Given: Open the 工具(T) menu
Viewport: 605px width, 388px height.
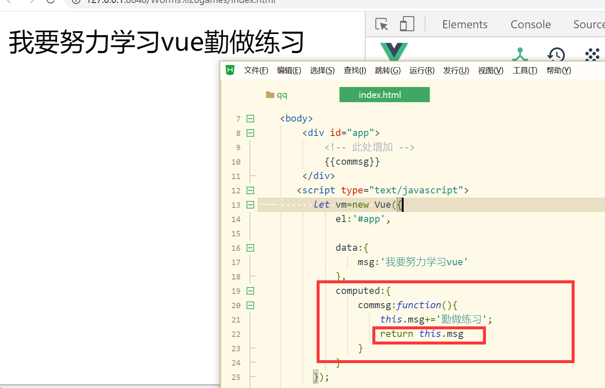Looking at the screenshot, I should pos(525,71).
